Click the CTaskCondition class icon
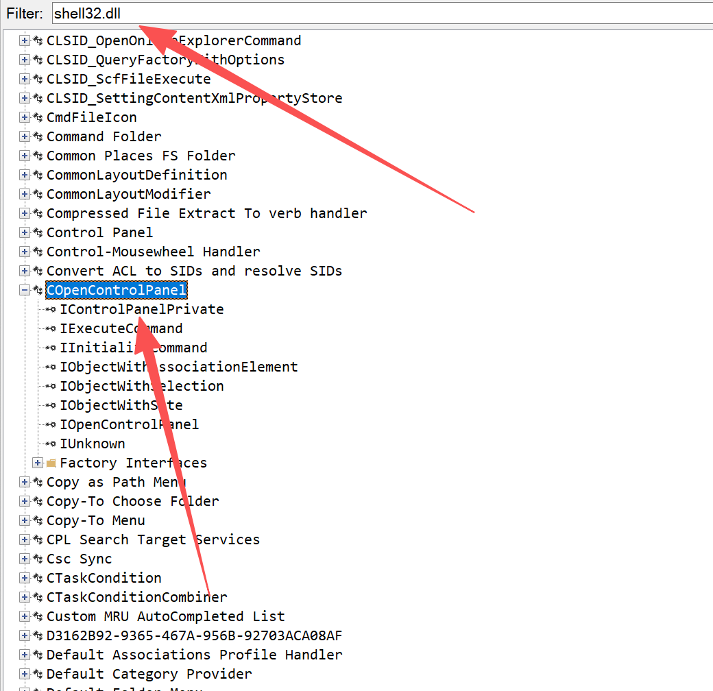713x691 pixels. tap(38, 578)
